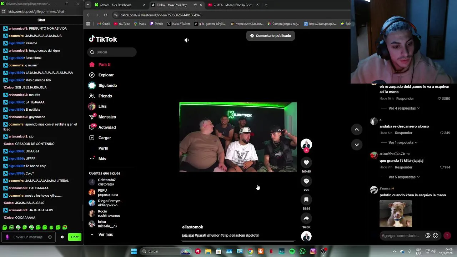Image resolution: width=457 pixels, height=257 pixels.
Task: Like the duki comment with 3380 likes
Action: point(440,99)
